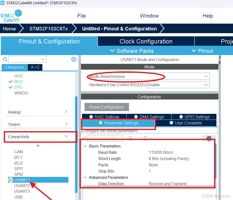Click the Stop Bits value 1

(150, 171)
